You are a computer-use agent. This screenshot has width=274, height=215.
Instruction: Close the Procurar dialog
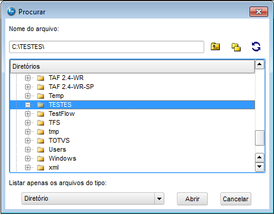click(x=259, y=11)
